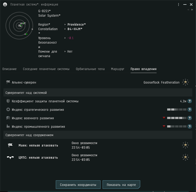Click the factory icon for industrial index

(8, 126)
